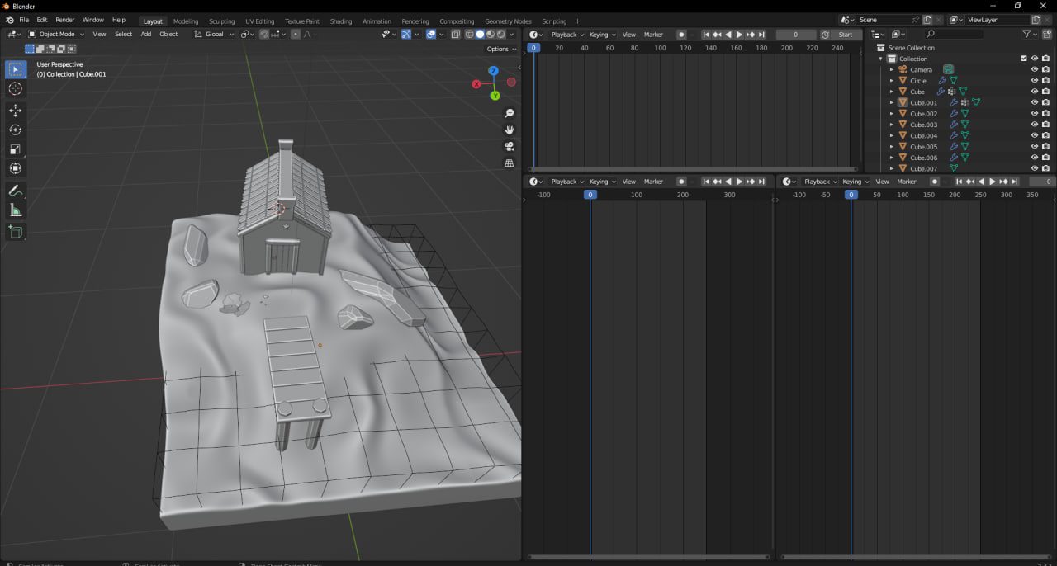Select the Add Cube tool

(16, 233)
